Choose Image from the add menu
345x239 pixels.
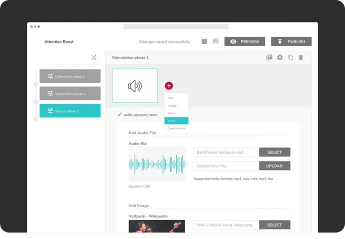coord(176,105)
